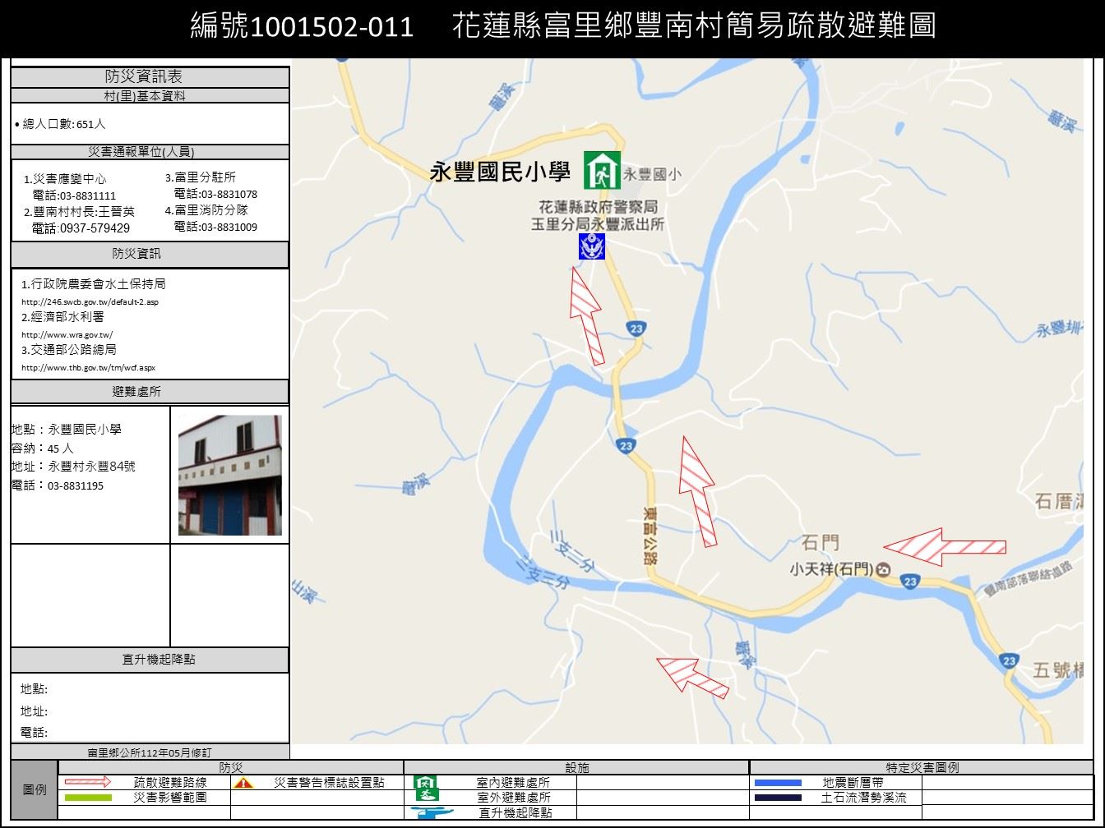Click the route 23 shield beside 東富公路

point(627,444)
